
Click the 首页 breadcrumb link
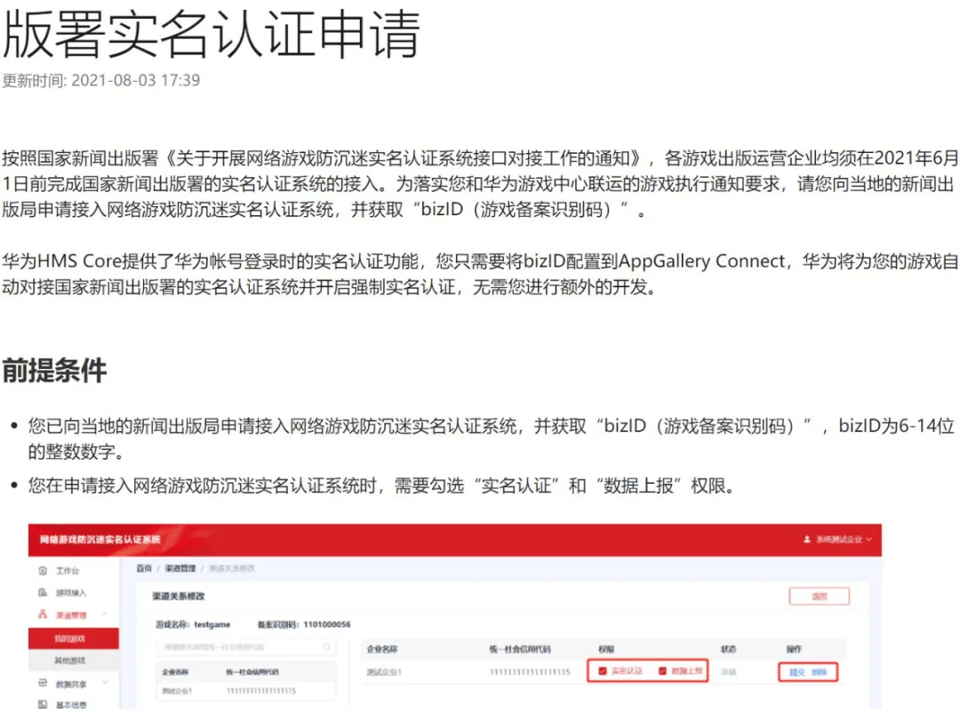coord(144,568)
